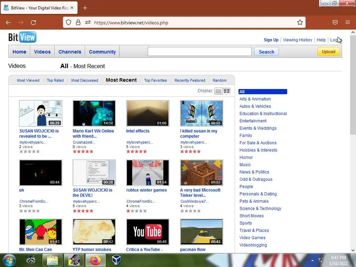Image resolution: width=356 pixels, height=267 pixels.
Task: Open the Help link
Action: 321,40
